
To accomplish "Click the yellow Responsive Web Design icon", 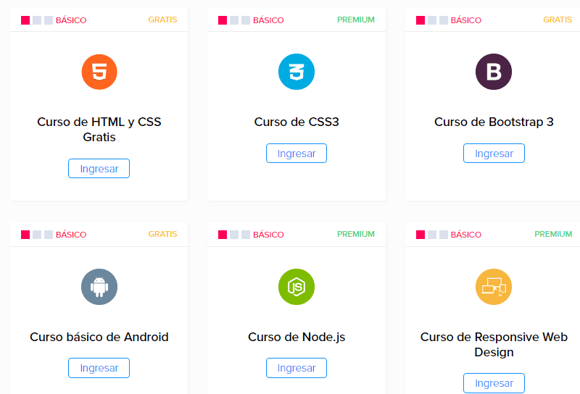I will click(494, 287).
